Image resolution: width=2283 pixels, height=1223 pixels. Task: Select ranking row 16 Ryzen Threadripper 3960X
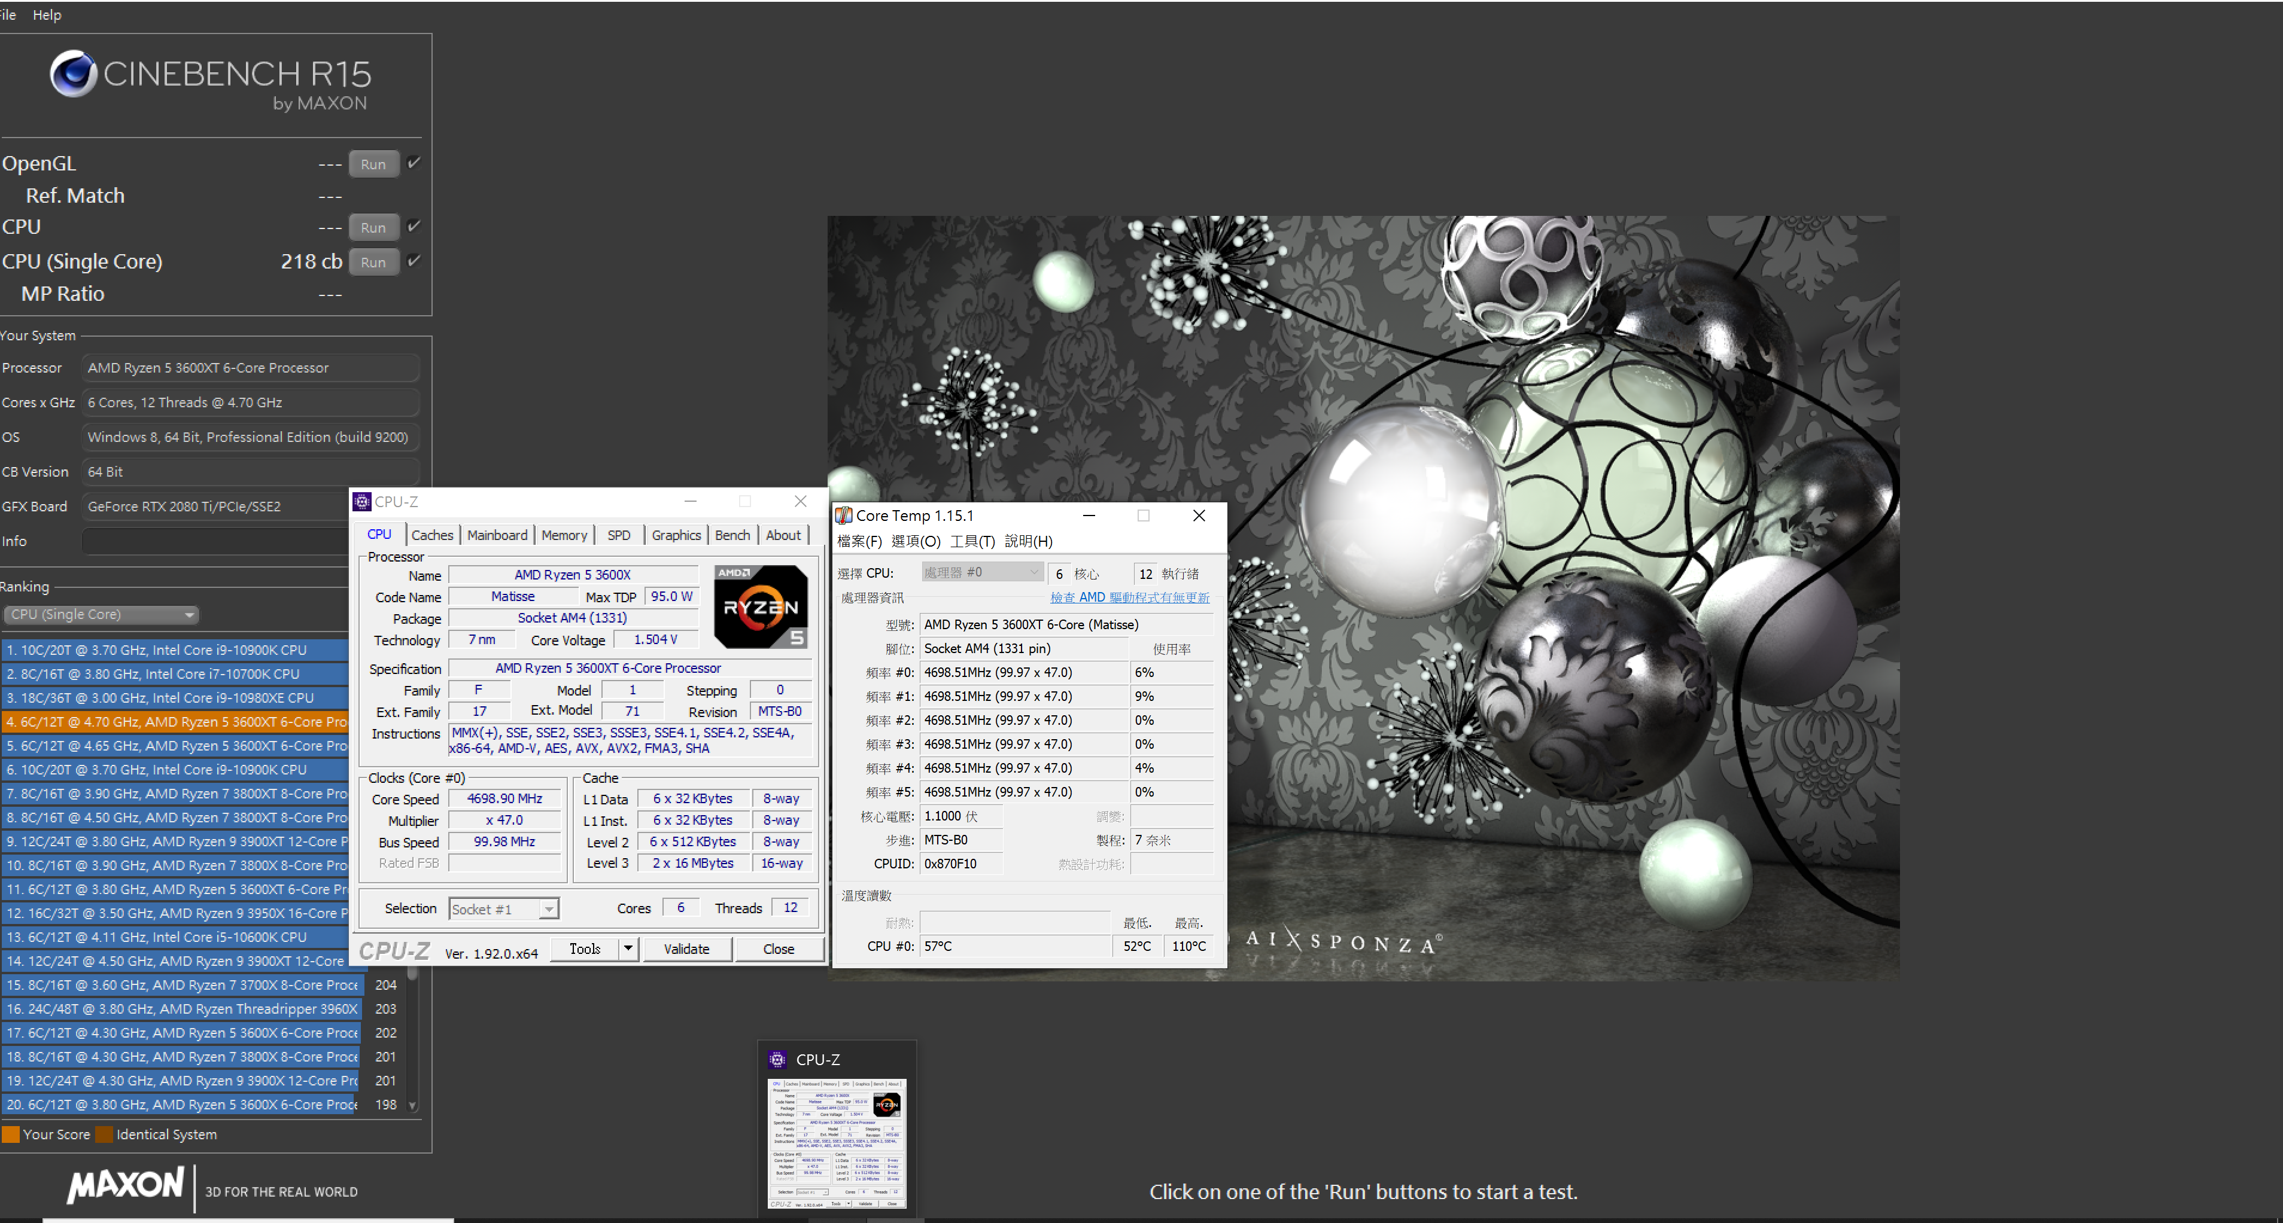click(181, 1009)
